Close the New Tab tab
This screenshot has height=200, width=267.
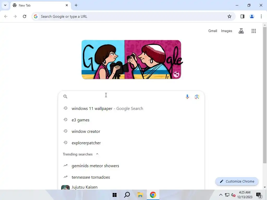point(67,5)
